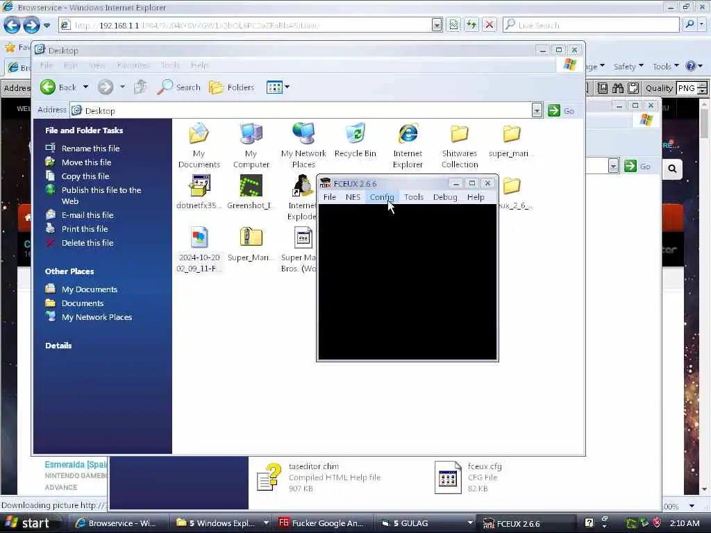Expand the Desktop address bar dropdown
Image resolution: width=711 pixels, height=533 pixels.
tap(537, 110)
